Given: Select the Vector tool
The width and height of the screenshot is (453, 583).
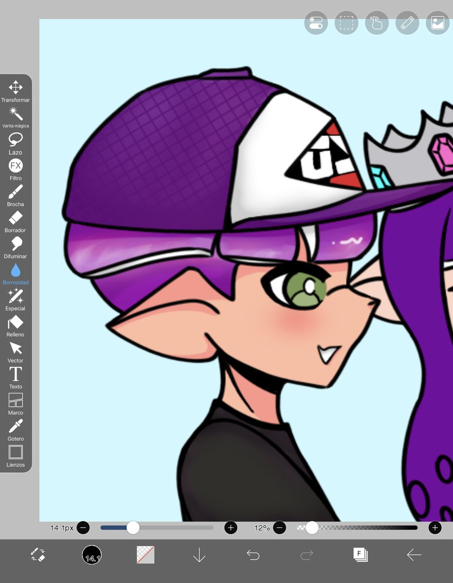Looking at the screenshot, I should click(x=16, y=352).
